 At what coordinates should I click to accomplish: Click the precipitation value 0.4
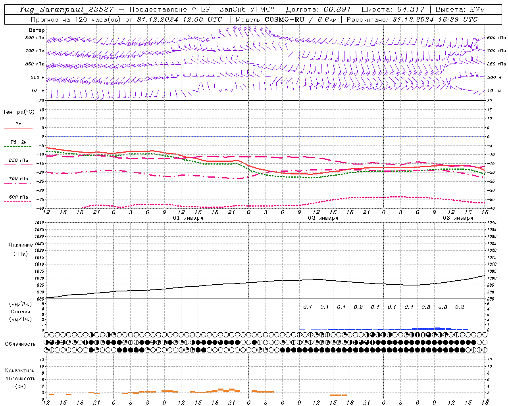pos(409,307)
